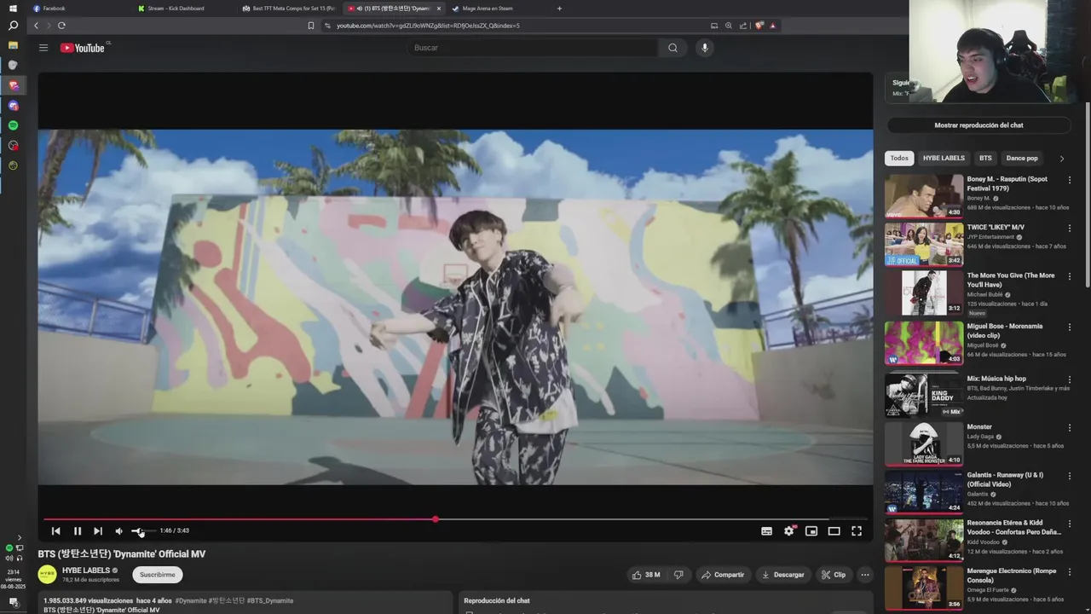
Task: Open the HYBE LABELS channel avatar
Action: pyautogui.click(x=47, y=575)
